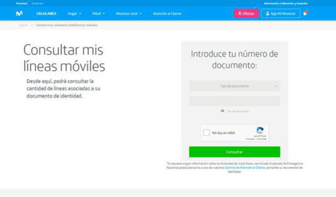Click the green Consultar button
Viewport: 336px width, 197px height.
[235, 152]
